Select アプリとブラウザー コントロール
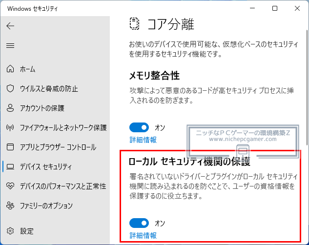Image resolution: width=309 pixels, height=245 pixels. [58, 147]
